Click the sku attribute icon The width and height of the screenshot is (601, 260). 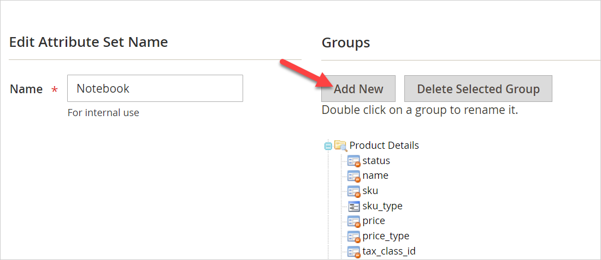(x=354, y=191)
